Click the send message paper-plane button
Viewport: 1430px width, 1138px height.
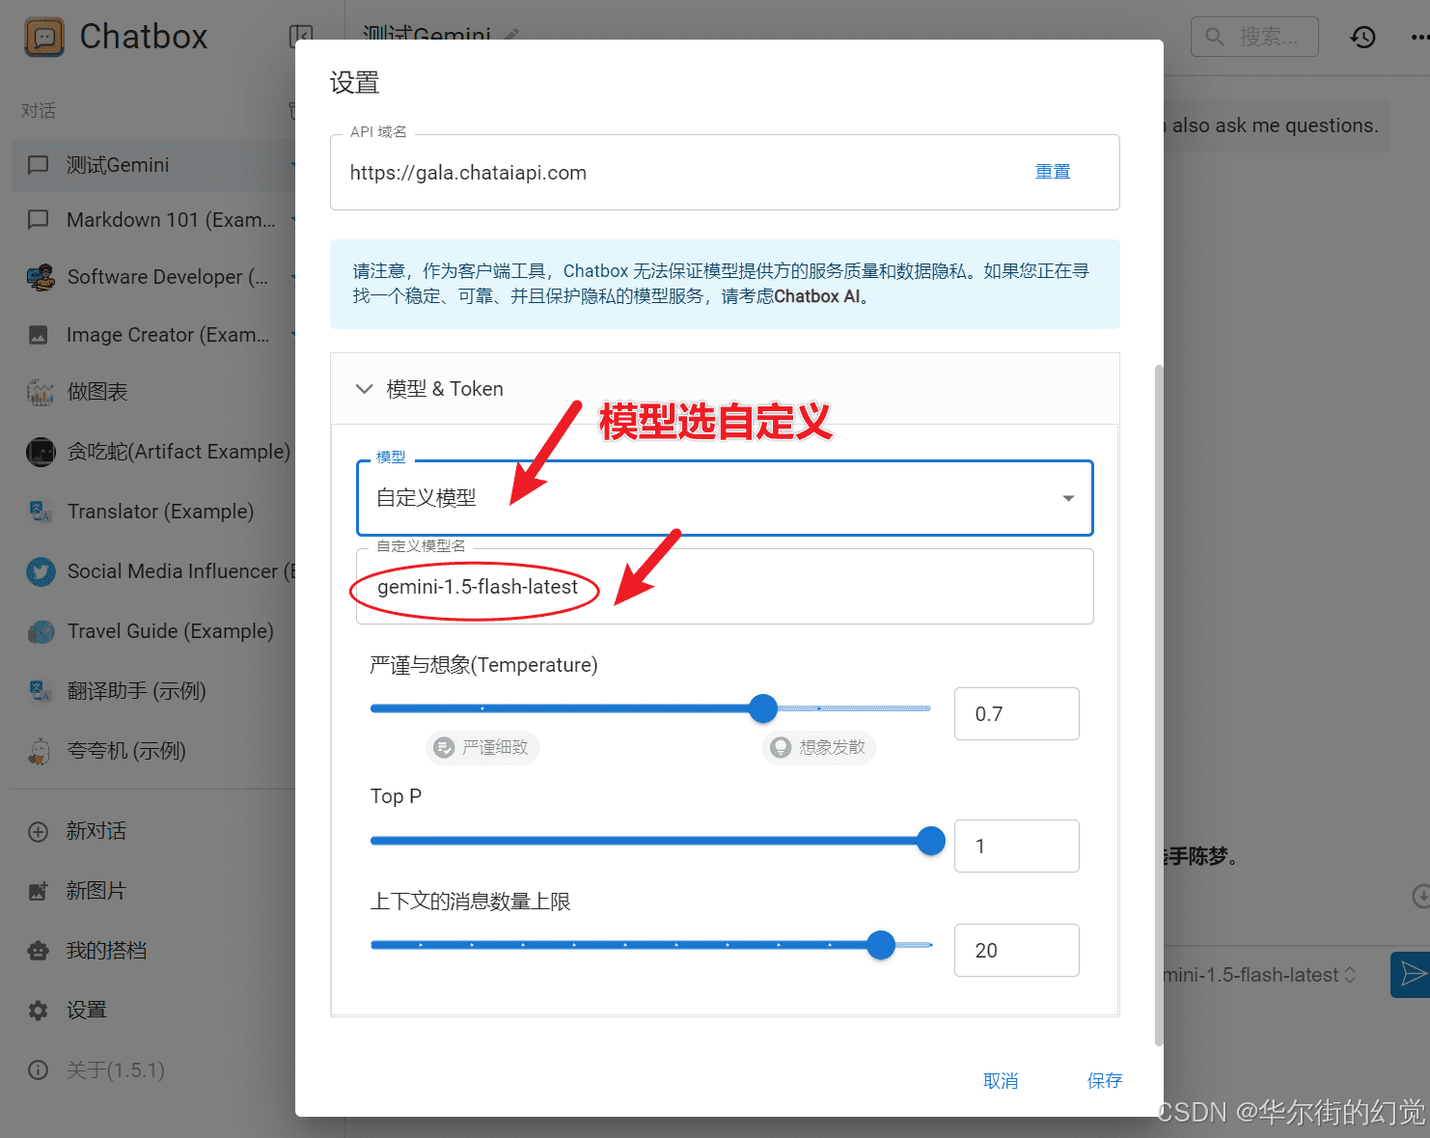pyautogui.click(x=1413, y=974)
